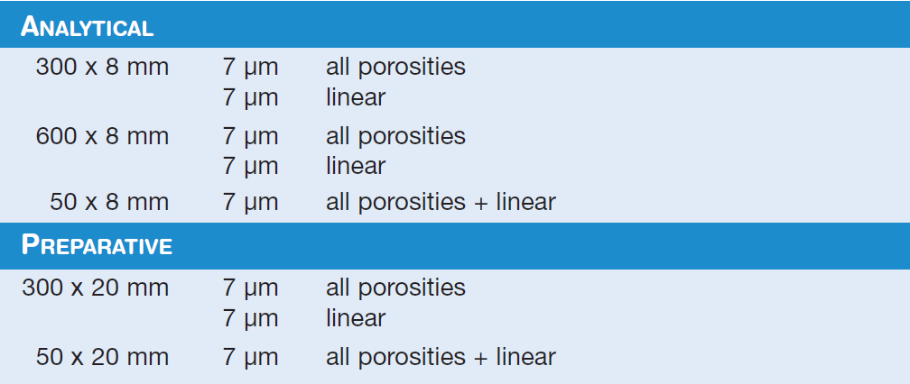910x384 pixels.
Task: Click "all porosities" in 300 x 20 mm row
Action: [x=395, y=288]
